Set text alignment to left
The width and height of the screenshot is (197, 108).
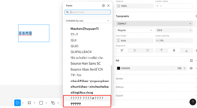click(x=122, y=50)
